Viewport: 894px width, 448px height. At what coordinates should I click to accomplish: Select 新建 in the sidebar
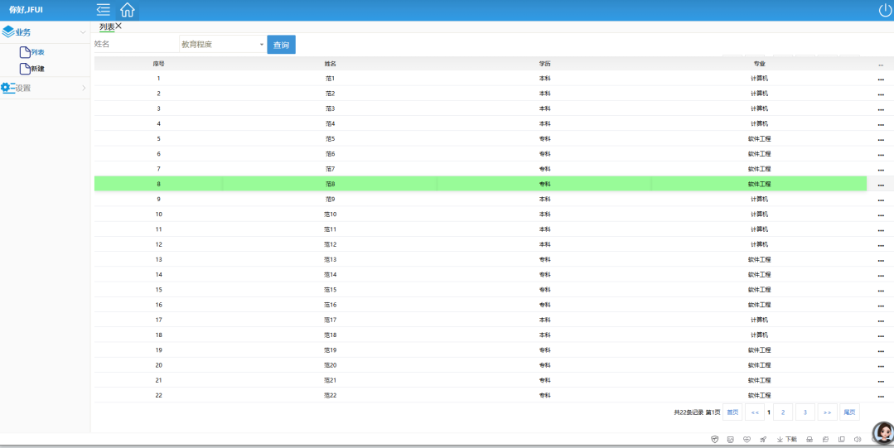[37, 69]
